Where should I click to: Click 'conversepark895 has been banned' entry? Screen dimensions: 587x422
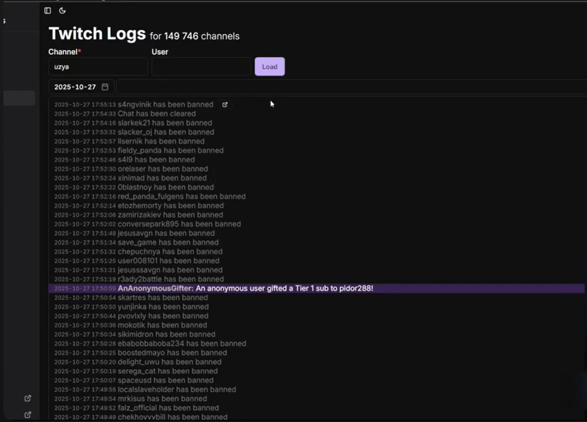(179, 223)
